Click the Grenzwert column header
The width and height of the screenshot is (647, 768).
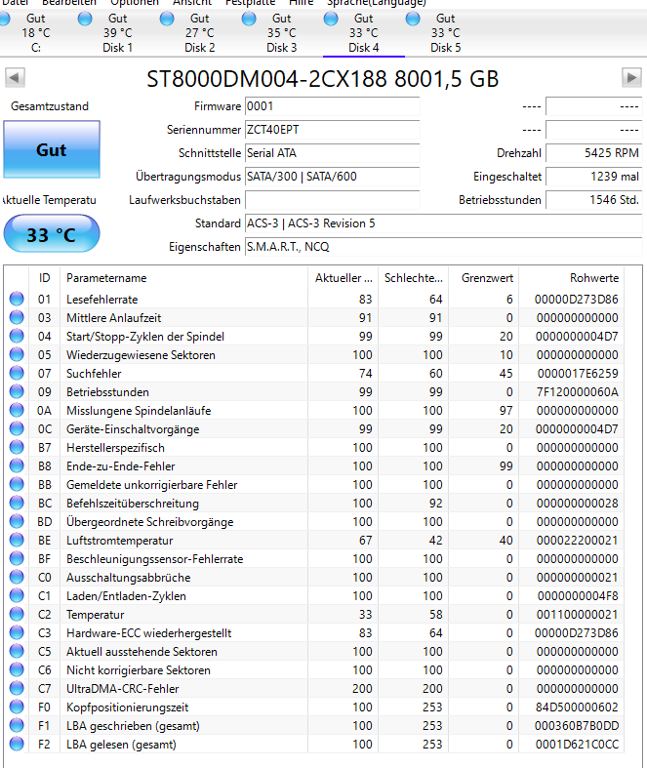(483, 278)
